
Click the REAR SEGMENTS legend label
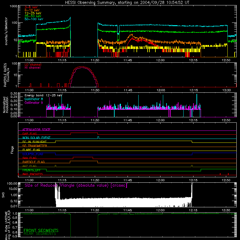[x=40, y=234]
